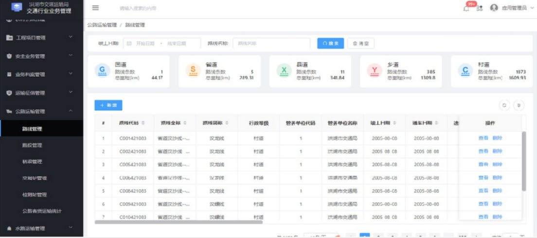Open 路段管理 in the sidebar
537x238 pixels.
click(x=32, y=145)
